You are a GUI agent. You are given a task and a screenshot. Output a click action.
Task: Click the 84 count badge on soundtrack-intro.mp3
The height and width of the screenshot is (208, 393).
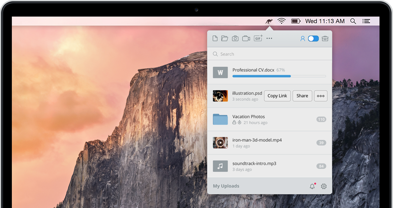321,166
